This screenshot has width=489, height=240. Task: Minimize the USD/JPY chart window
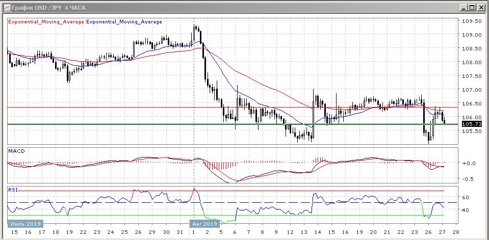(464, 7)
